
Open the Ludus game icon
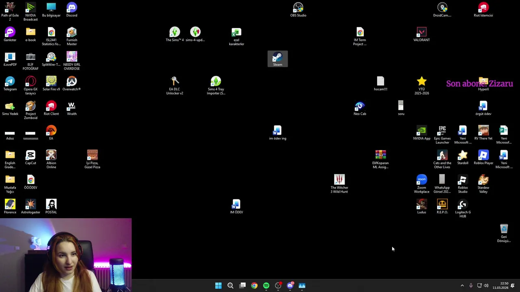(421, 207)
